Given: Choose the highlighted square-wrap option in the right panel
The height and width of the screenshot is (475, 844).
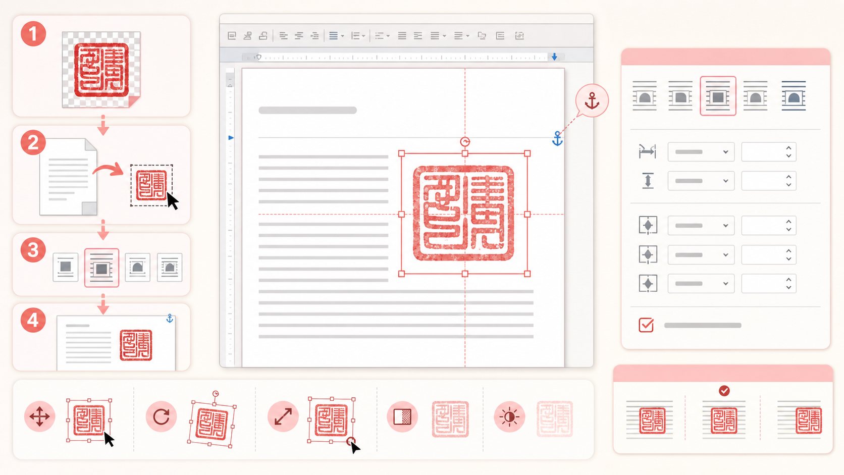Looking at the screenshot, I should (718, 96).
